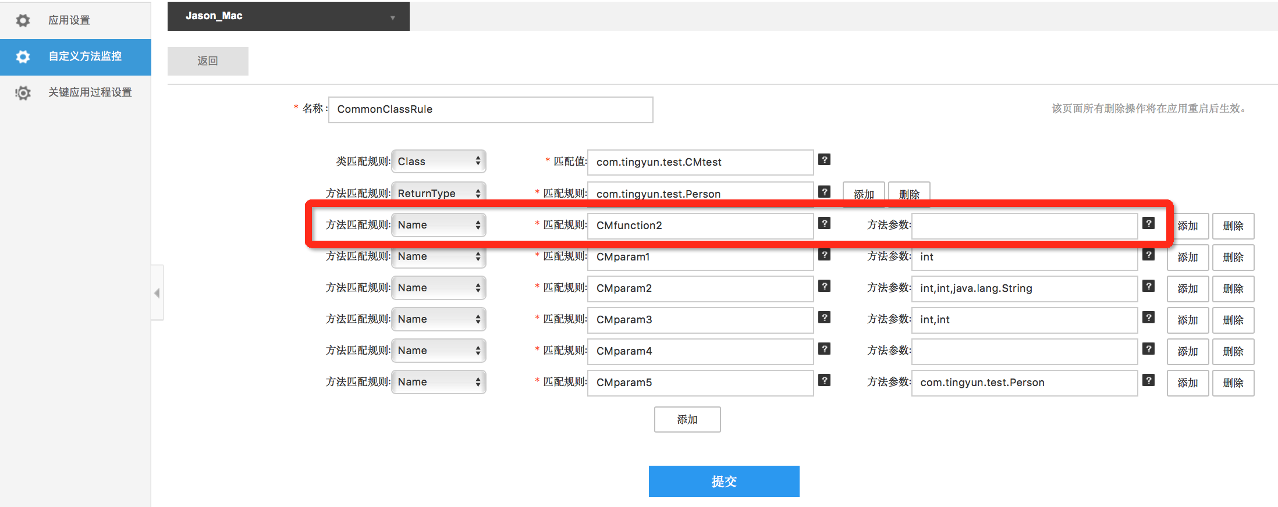Viewport: 1278px width, 507px height.
Task: Collapse the sidebar with the left arrow handle
Action: click(x=157, y=293)
